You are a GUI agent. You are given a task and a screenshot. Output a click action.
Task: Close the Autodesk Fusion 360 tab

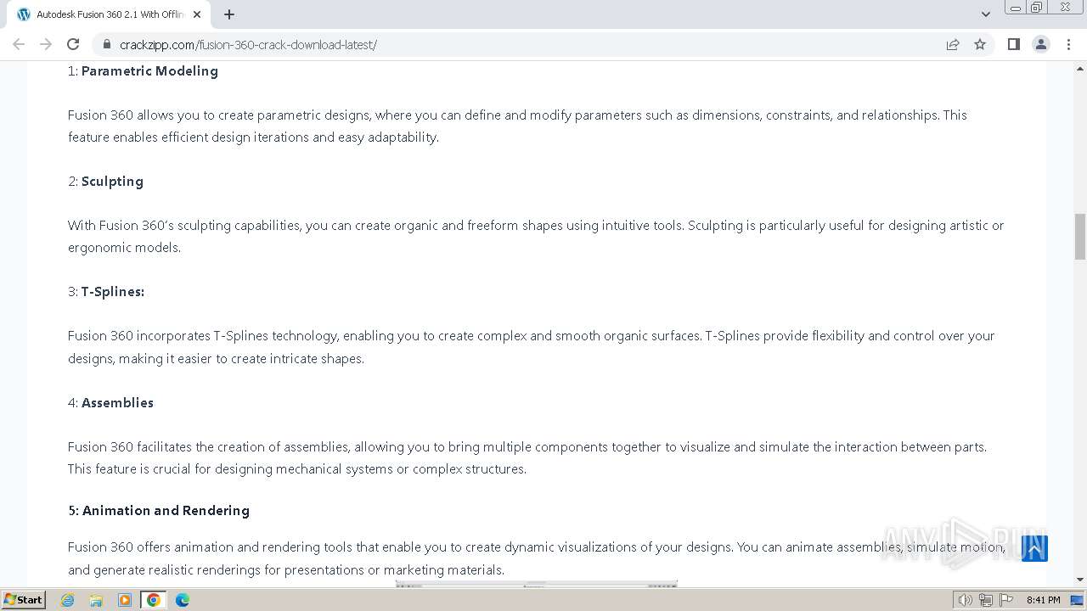click(199, 14)
